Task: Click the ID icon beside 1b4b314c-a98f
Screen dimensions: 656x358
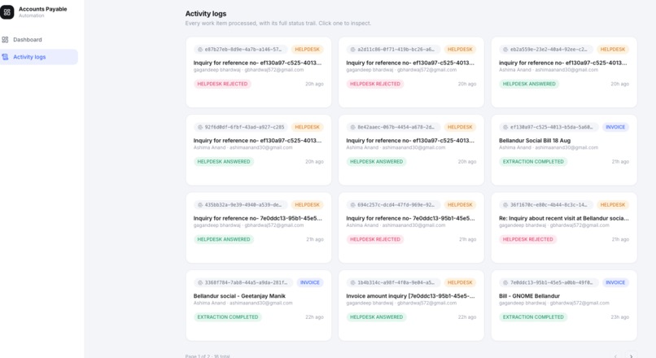Action: (x=352, y=282)
